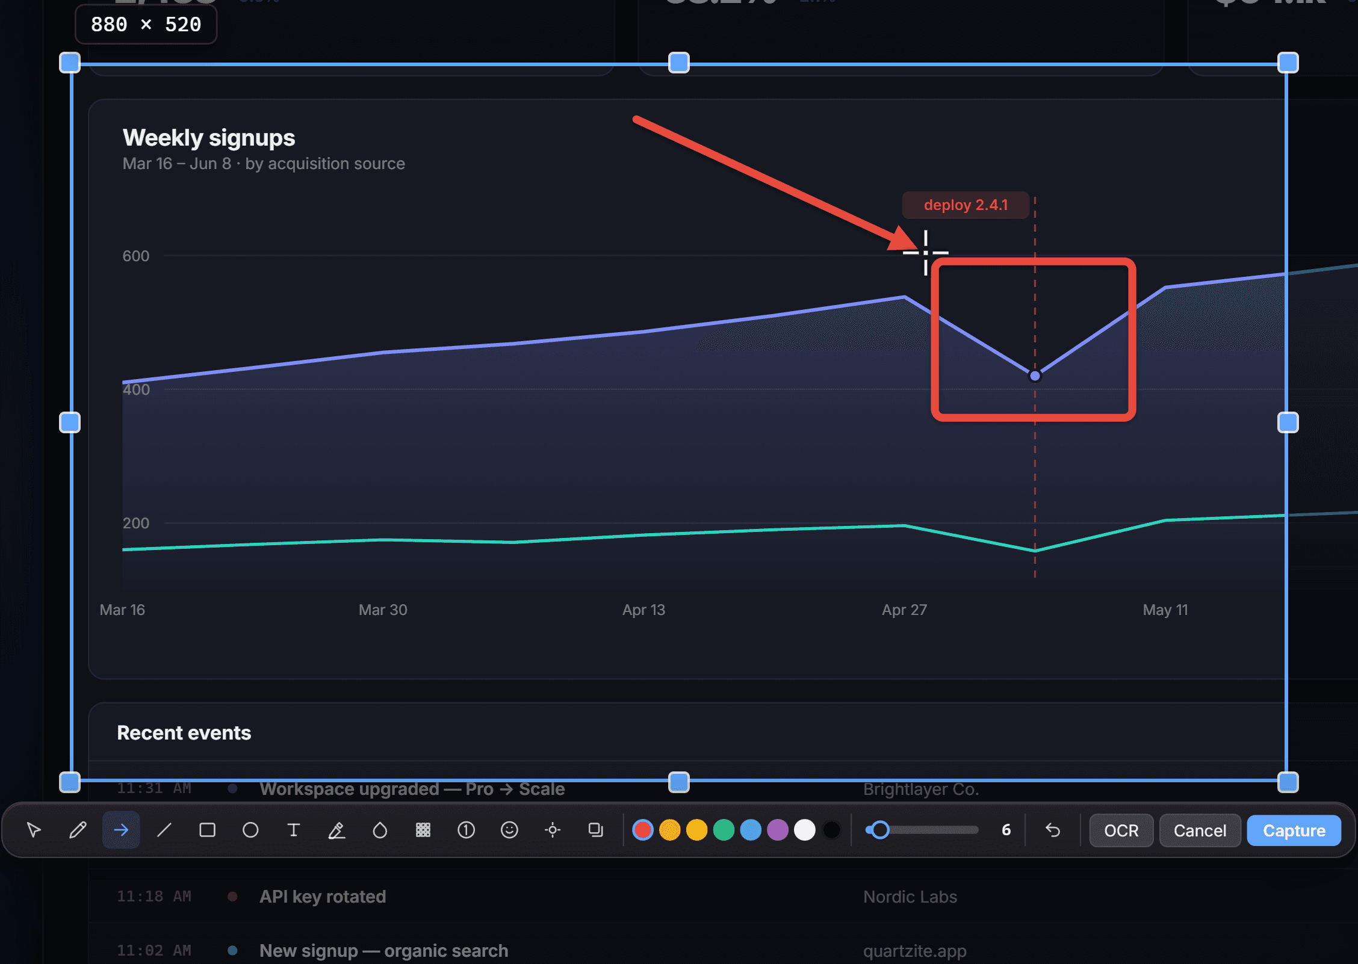The width and height of the screenshot is (1358, 964).
Task: Click the right-middle selection resize handle
Action: click(x=1288, y=422)
